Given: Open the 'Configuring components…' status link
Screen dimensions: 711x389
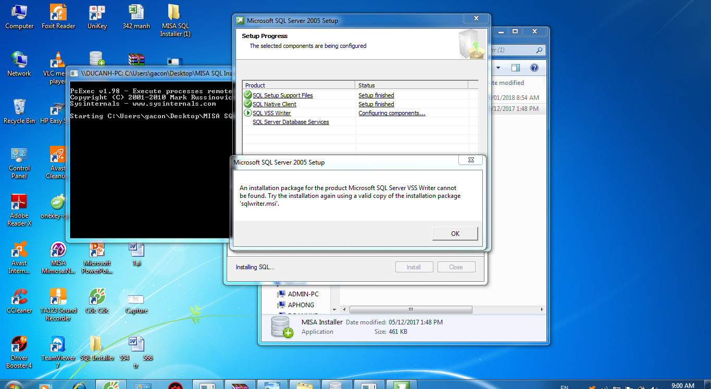Looking at the screenshot, I should coord(392,113).
